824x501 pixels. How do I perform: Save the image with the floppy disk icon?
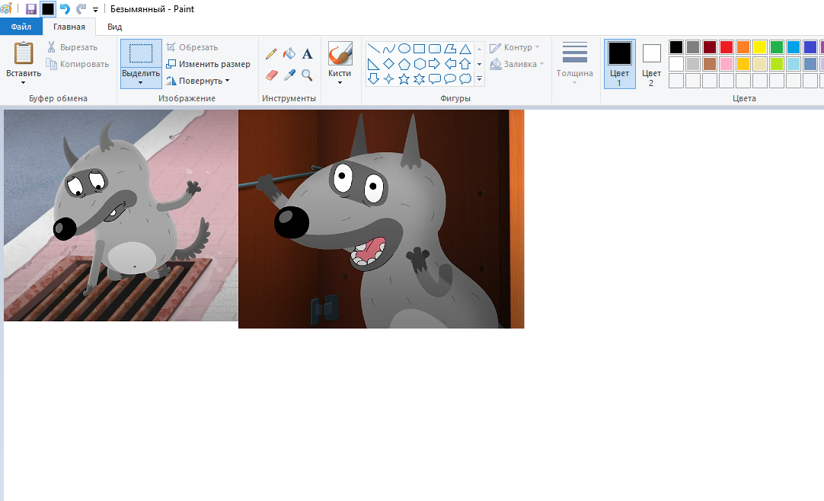[31, 9]
